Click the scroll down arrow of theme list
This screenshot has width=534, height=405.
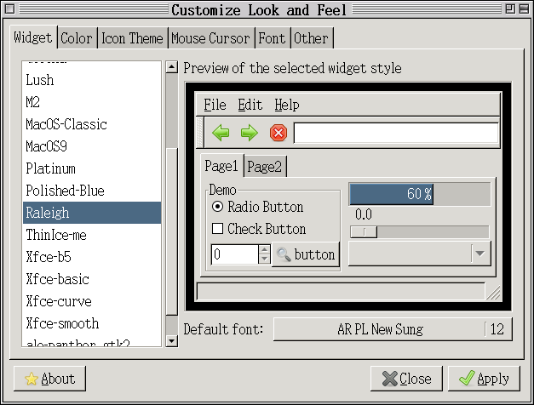click(171, 340)
